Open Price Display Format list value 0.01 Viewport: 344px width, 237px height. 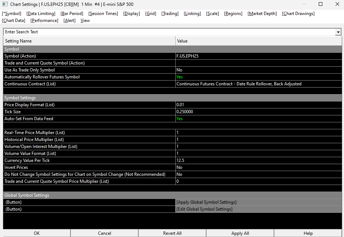tap(259, 105)
